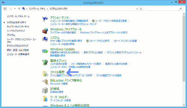Click the chevron after コントロール パネル in breadcrumb

pyautogui.click(x=47, y=9)
